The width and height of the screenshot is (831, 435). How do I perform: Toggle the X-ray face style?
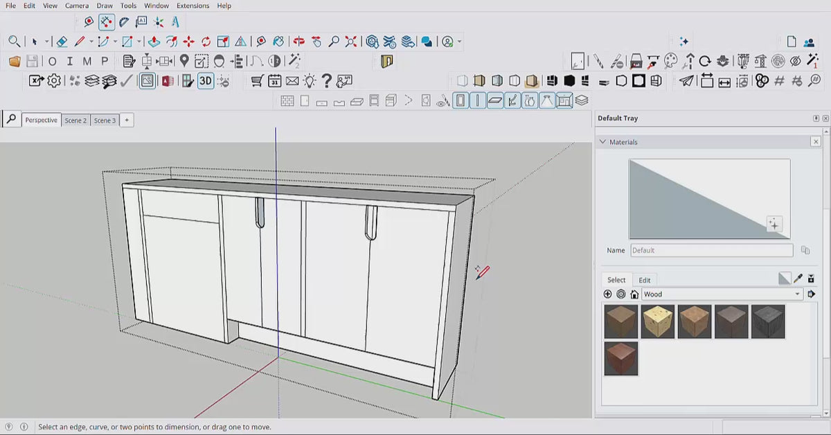click(462, 81)
